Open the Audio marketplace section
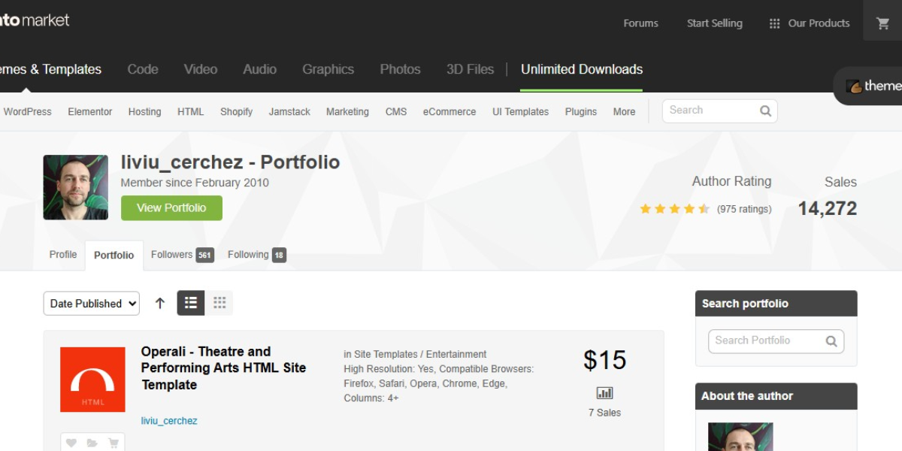Image resolution: width=902 pixels, height=451 pixels. 260,69
